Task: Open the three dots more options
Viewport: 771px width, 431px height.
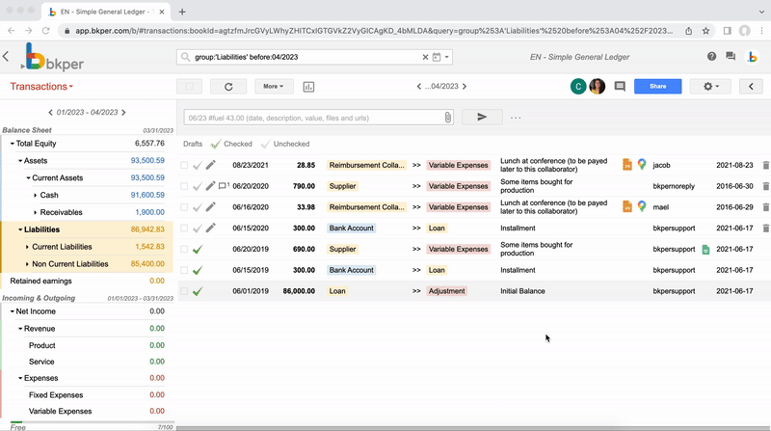Action: [x=516, y=118]
